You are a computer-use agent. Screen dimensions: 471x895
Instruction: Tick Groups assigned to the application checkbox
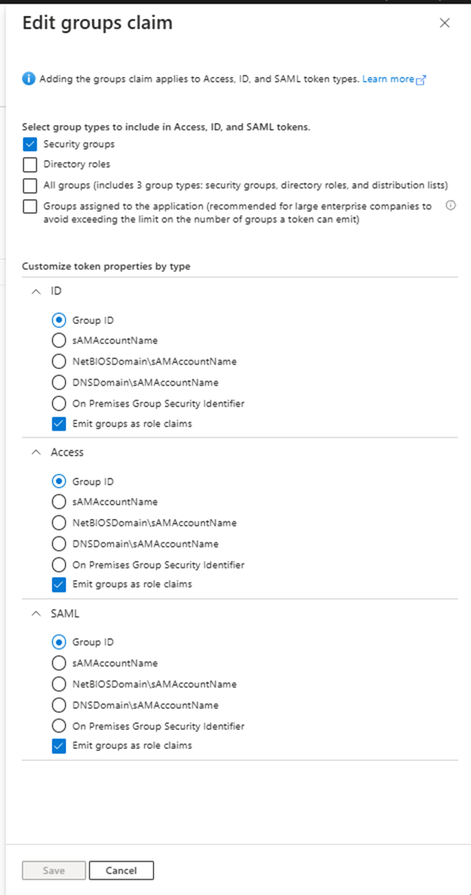29,206
